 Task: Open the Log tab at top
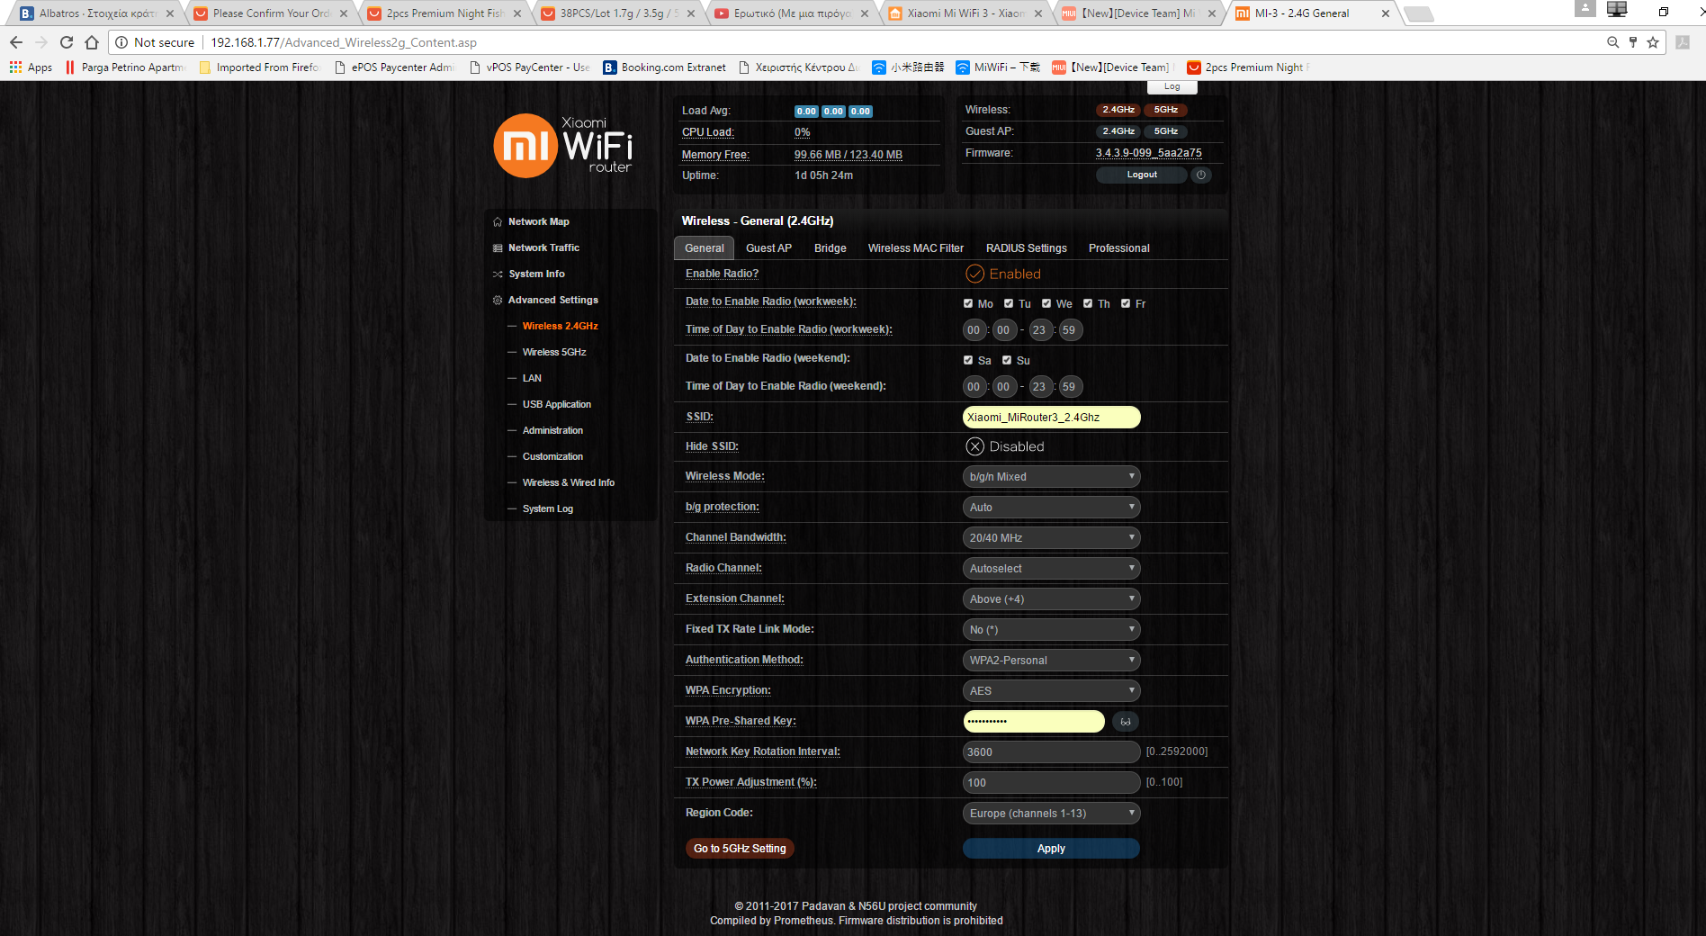click(x=1172, y=86)
